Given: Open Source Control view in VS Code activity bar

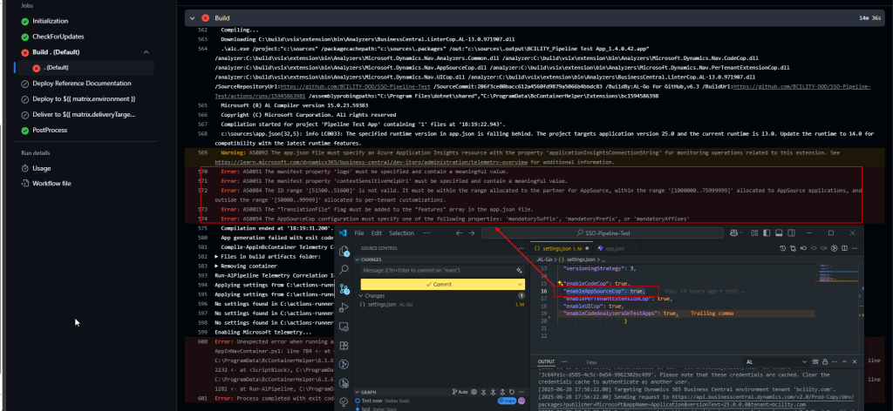Looking at the screenshot, I should tap(344, 289).
